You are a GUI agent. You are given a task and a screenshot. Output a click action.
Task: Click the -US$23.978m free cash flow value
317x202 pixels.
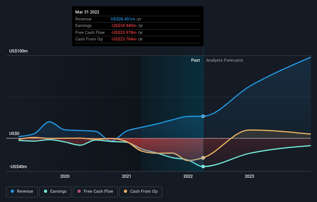point(124,32)
